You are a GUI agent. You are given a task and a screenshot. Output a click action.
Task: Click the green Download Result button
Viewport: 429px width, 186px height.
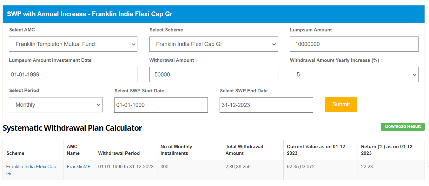[403, 127]
